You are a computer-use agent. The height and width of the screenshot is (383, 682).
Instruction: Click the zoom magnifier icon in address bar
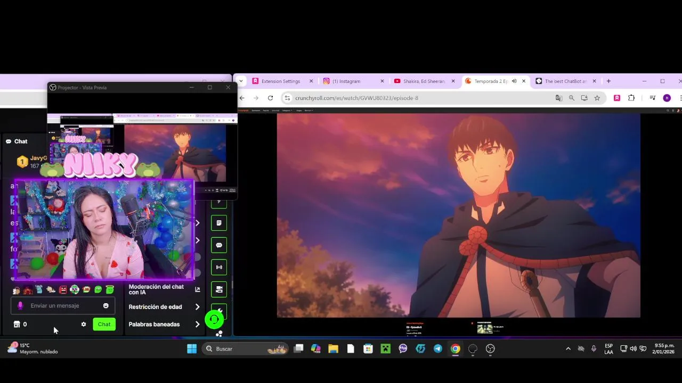(x=572, y=98)
